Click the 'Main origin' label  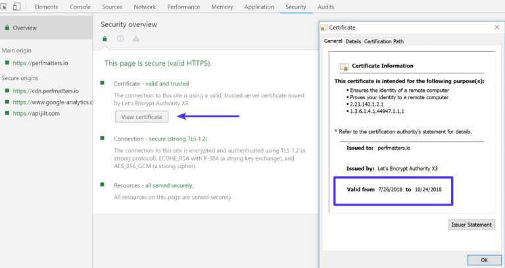click(16, 51)
